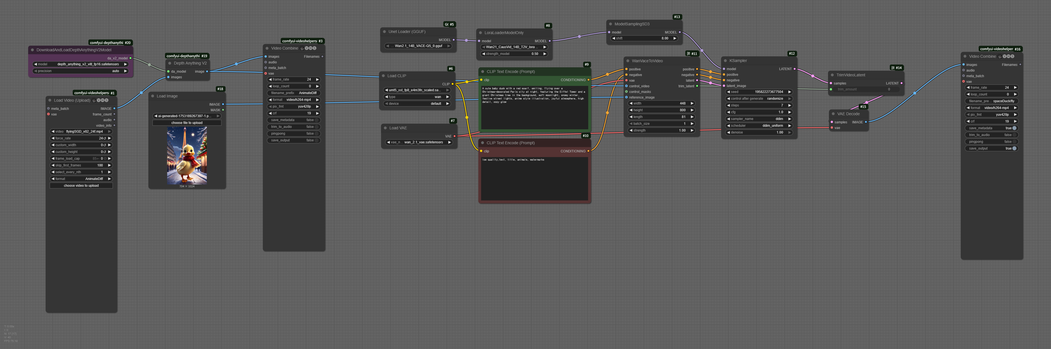This screenshot has width=1051, height=349.
Task: Collapse the KSampler node via its title dot
Action: pos(725,61)
